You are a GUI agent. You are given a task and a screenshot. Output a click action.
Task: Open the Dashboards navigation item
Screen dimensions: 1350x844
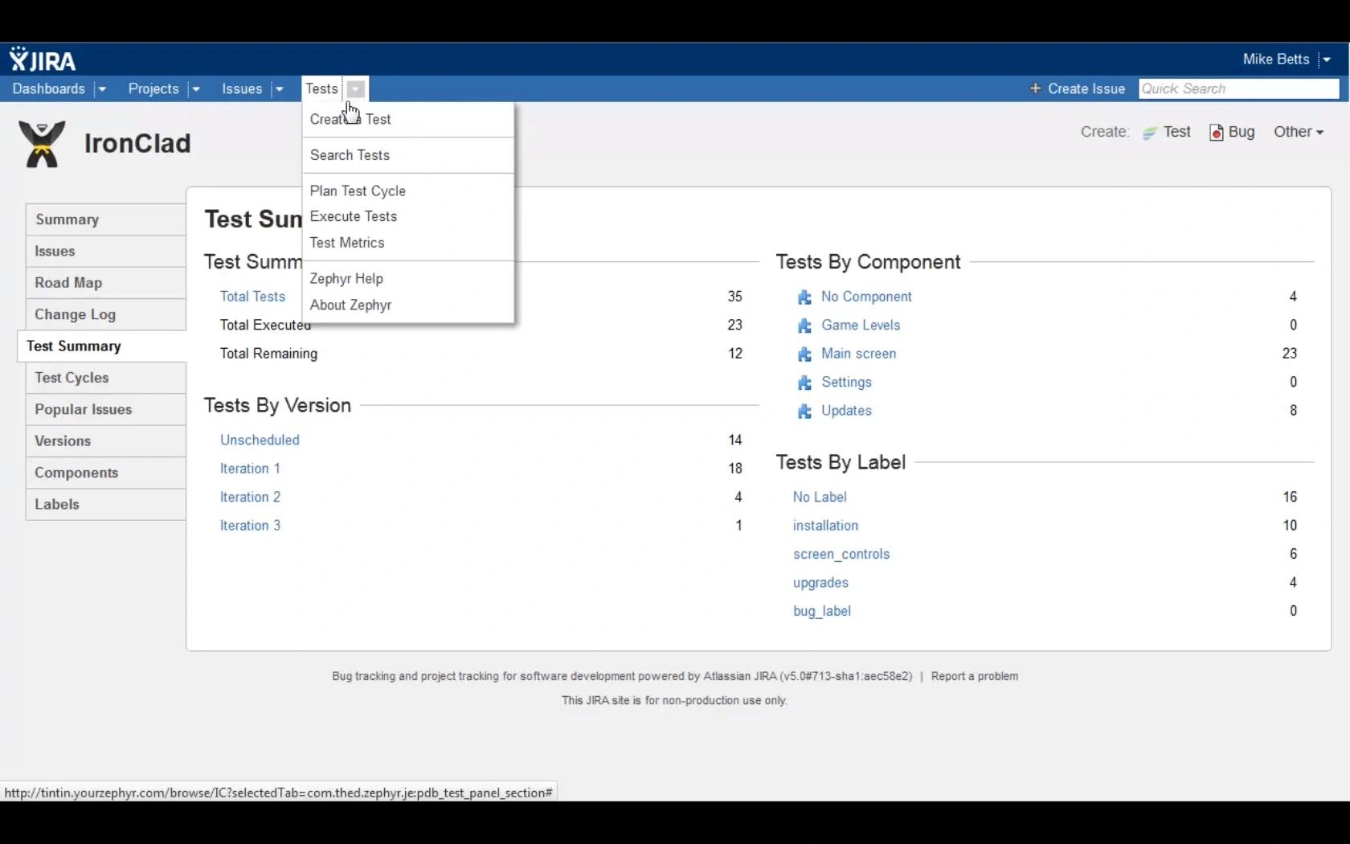pos(48,88)
